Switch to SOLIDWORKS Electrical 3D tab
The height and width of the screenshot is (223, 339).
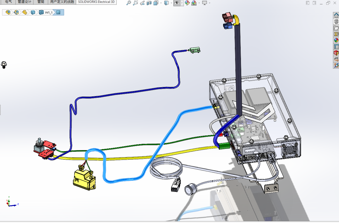tap(96, 2)
